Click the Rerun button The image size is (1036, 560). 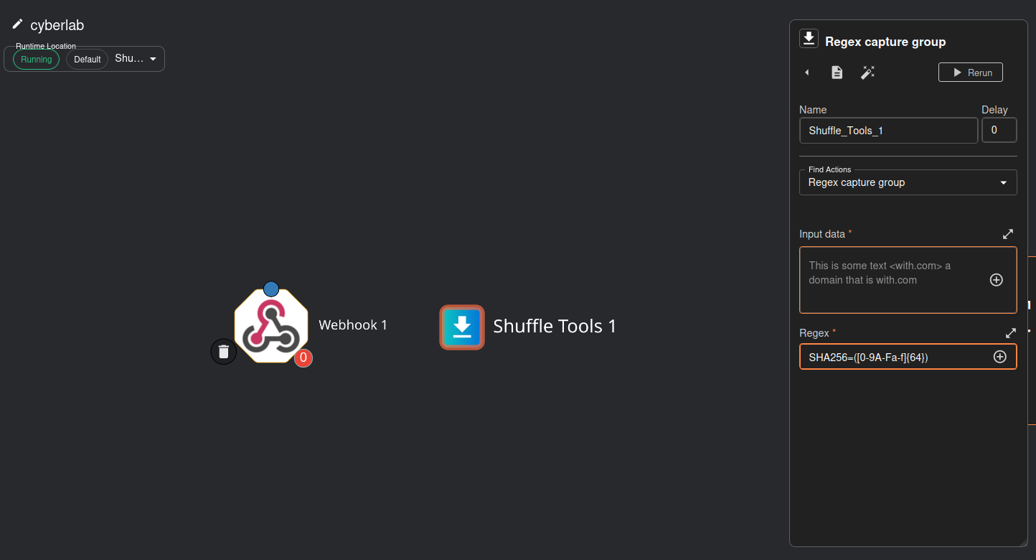(971, 73)
